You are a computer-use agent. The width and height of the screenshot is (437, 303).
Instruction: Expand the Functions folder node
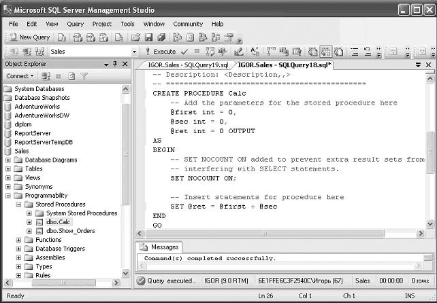click(19, 240)
